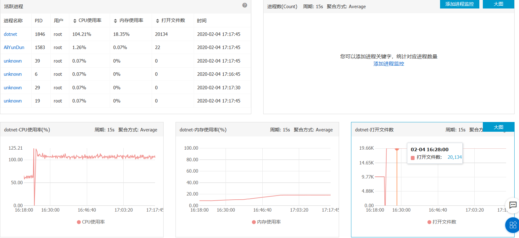Open the AliYunDun process link
The height and width of the screenshot is (238, 519).
click(x=14, y=47)
